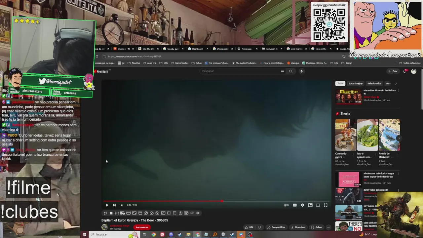Open YouTube notifications bell
The width and height of the screenshot is (423, 238).
point(405,71)
